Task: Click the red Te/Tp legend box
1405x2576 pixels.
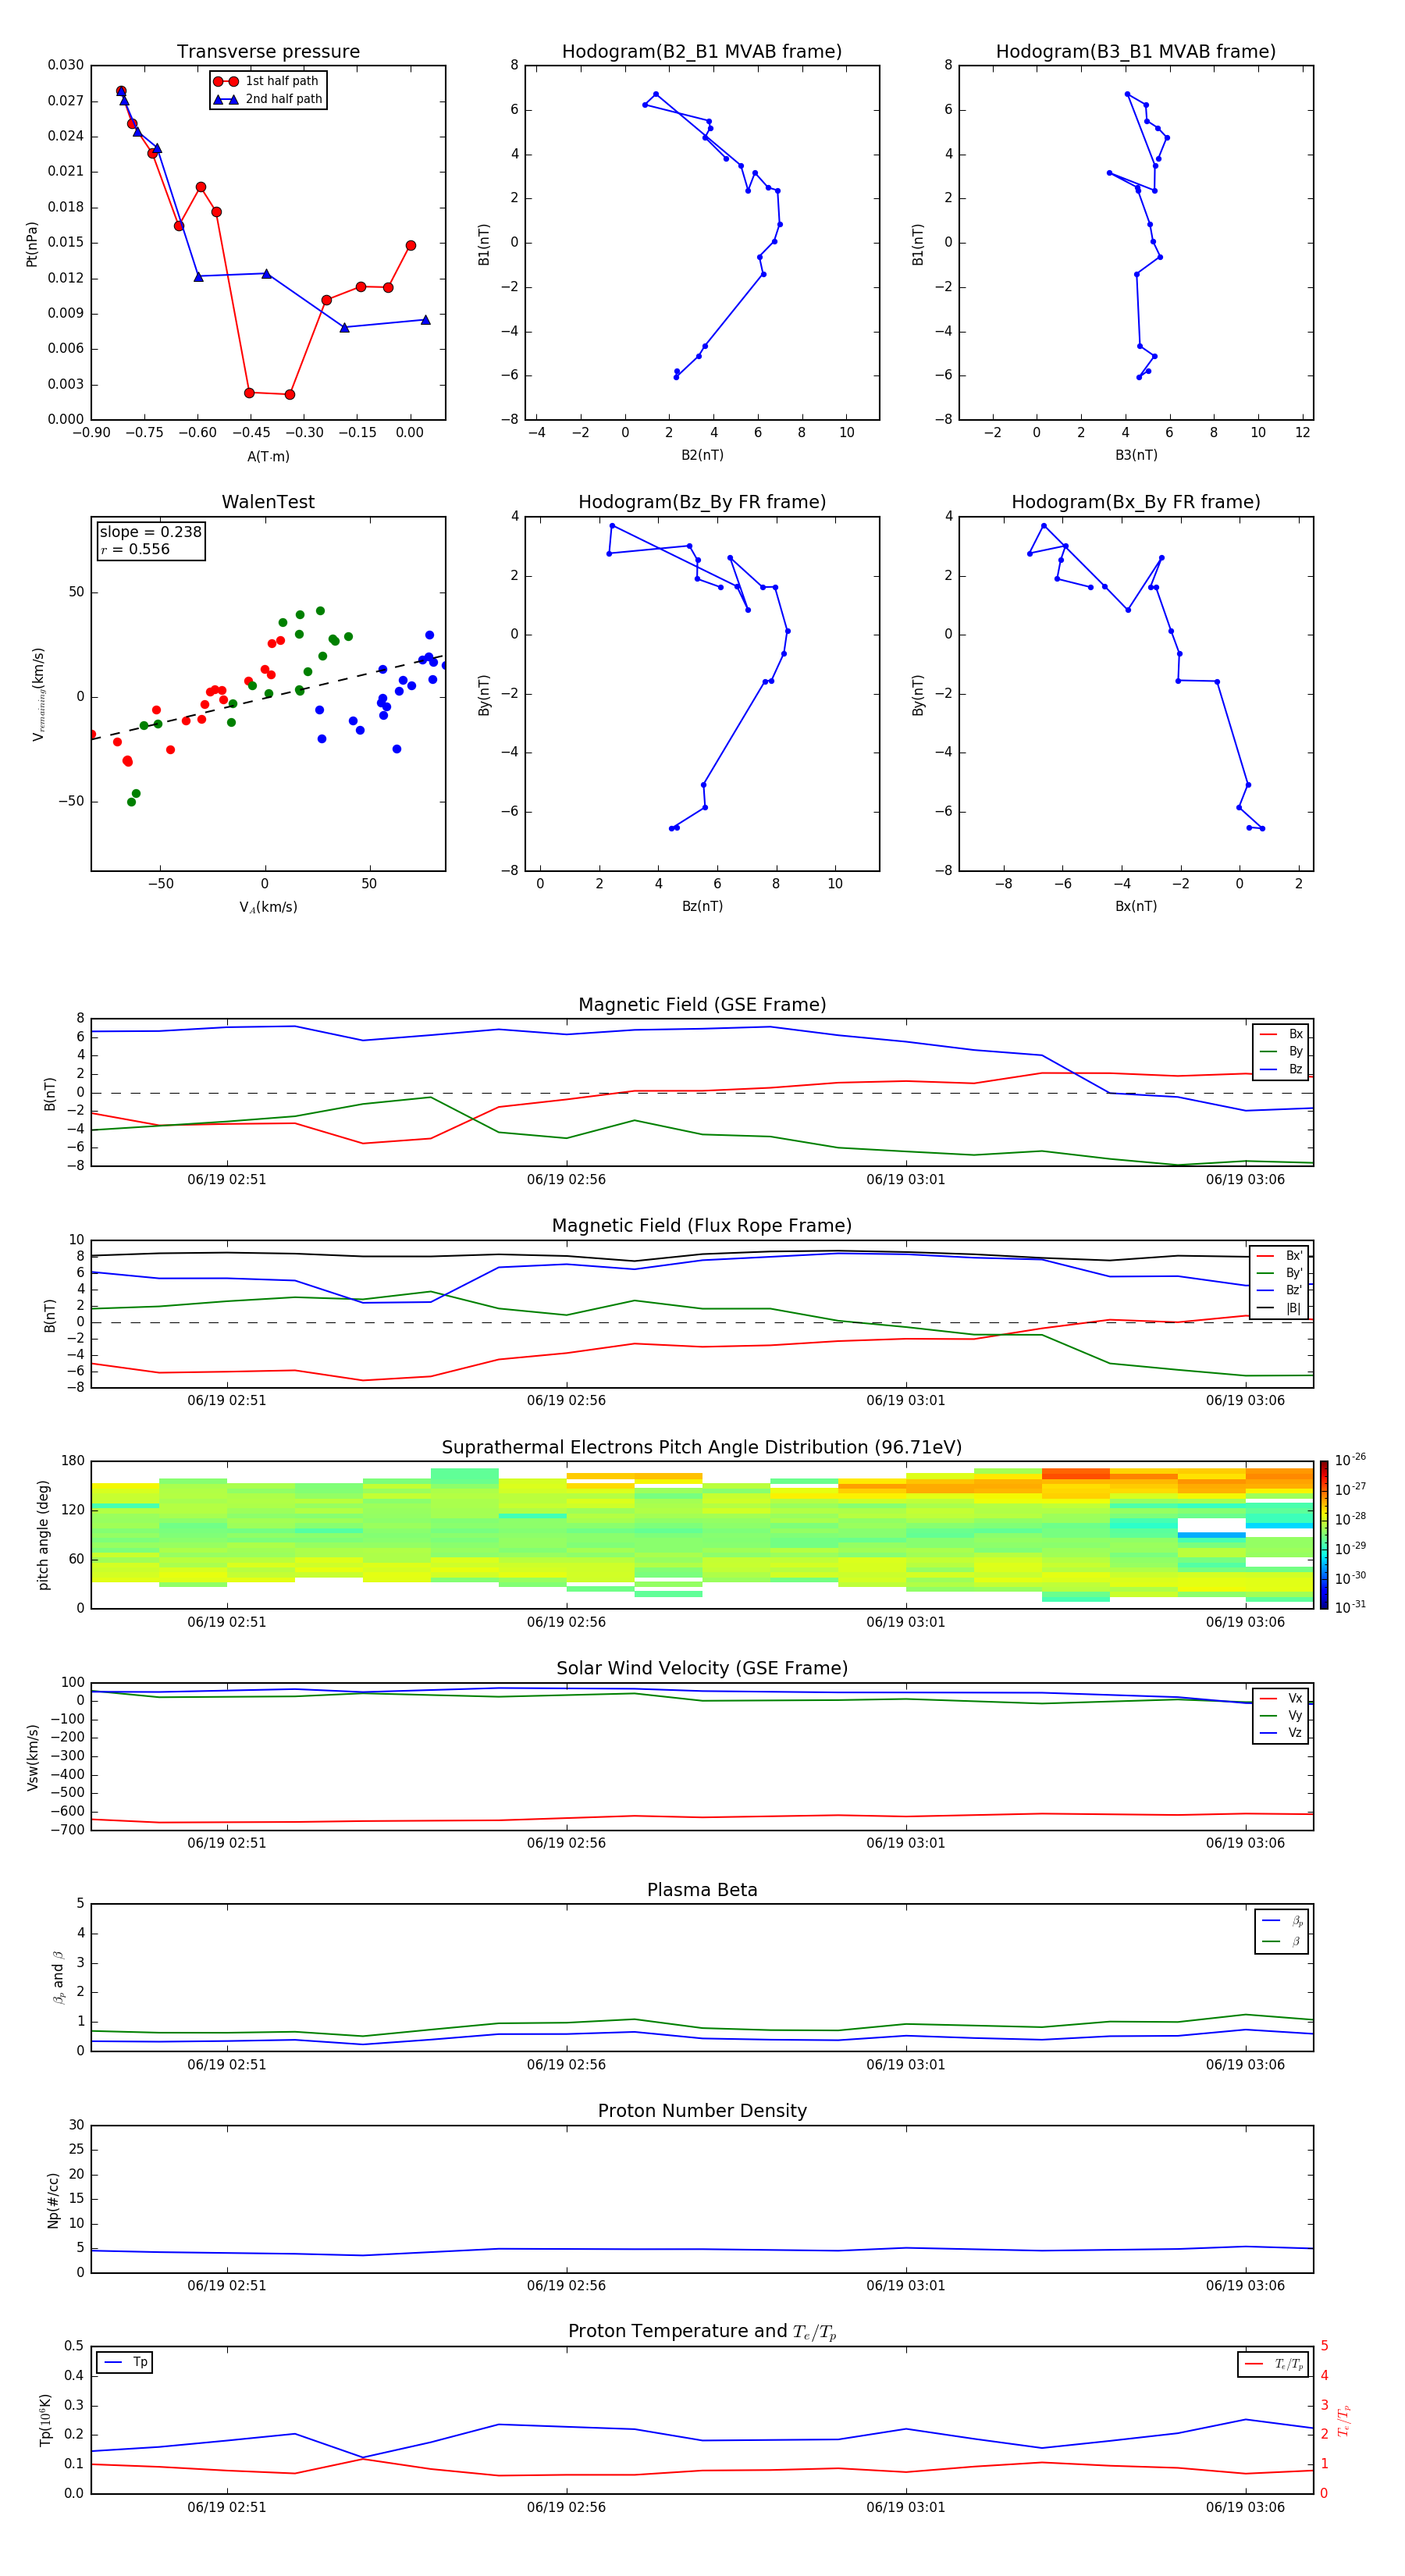Action: (x=1274, y=2364)
